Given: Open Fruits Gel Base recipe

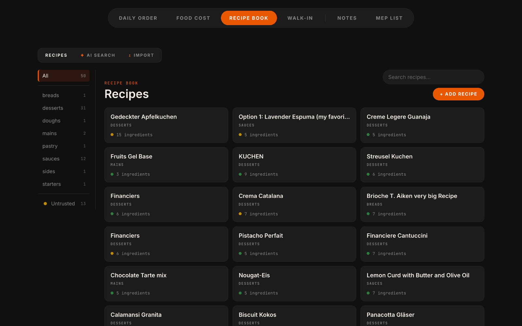Looking at the screenshot, I should pos(166,165).
